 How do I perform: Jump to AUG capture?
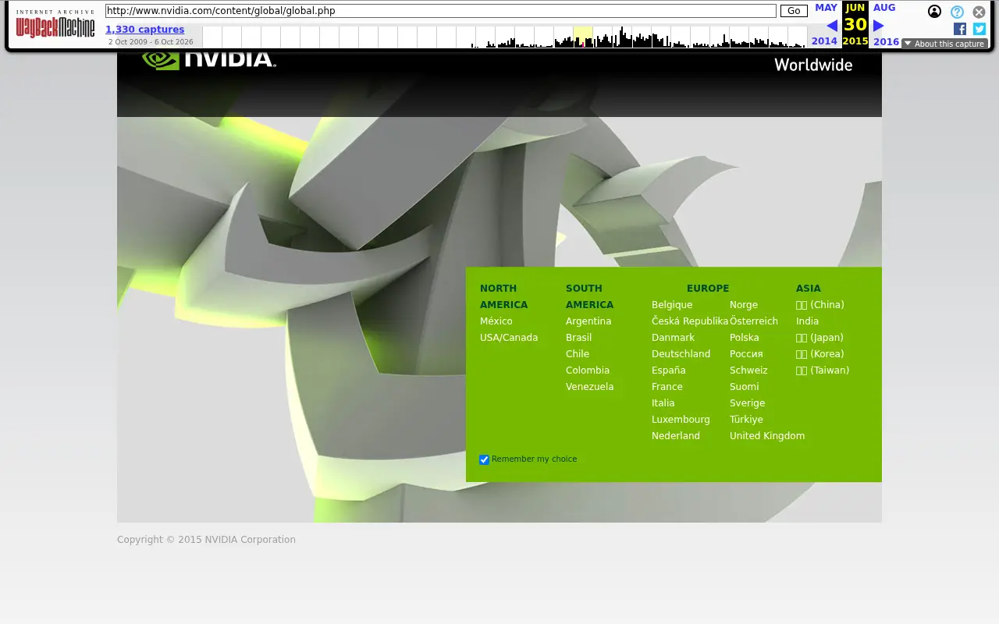[x=884, y=8]
